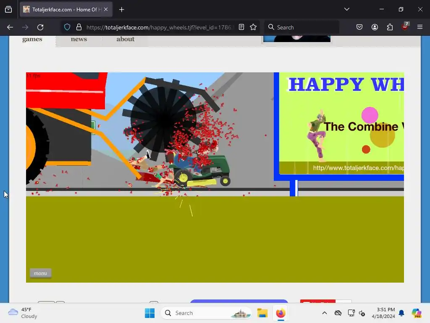Click the Firefox toolbar Search field
Screen dimensions: 430x323
pyautogui.click(x=302, y=27)
